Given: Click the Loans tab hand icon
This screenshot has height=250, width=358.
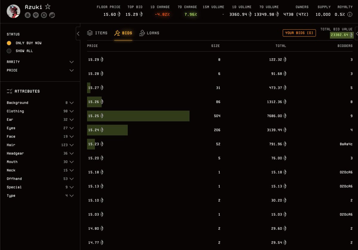Looking at the screenshot, I should click(142, 33).
